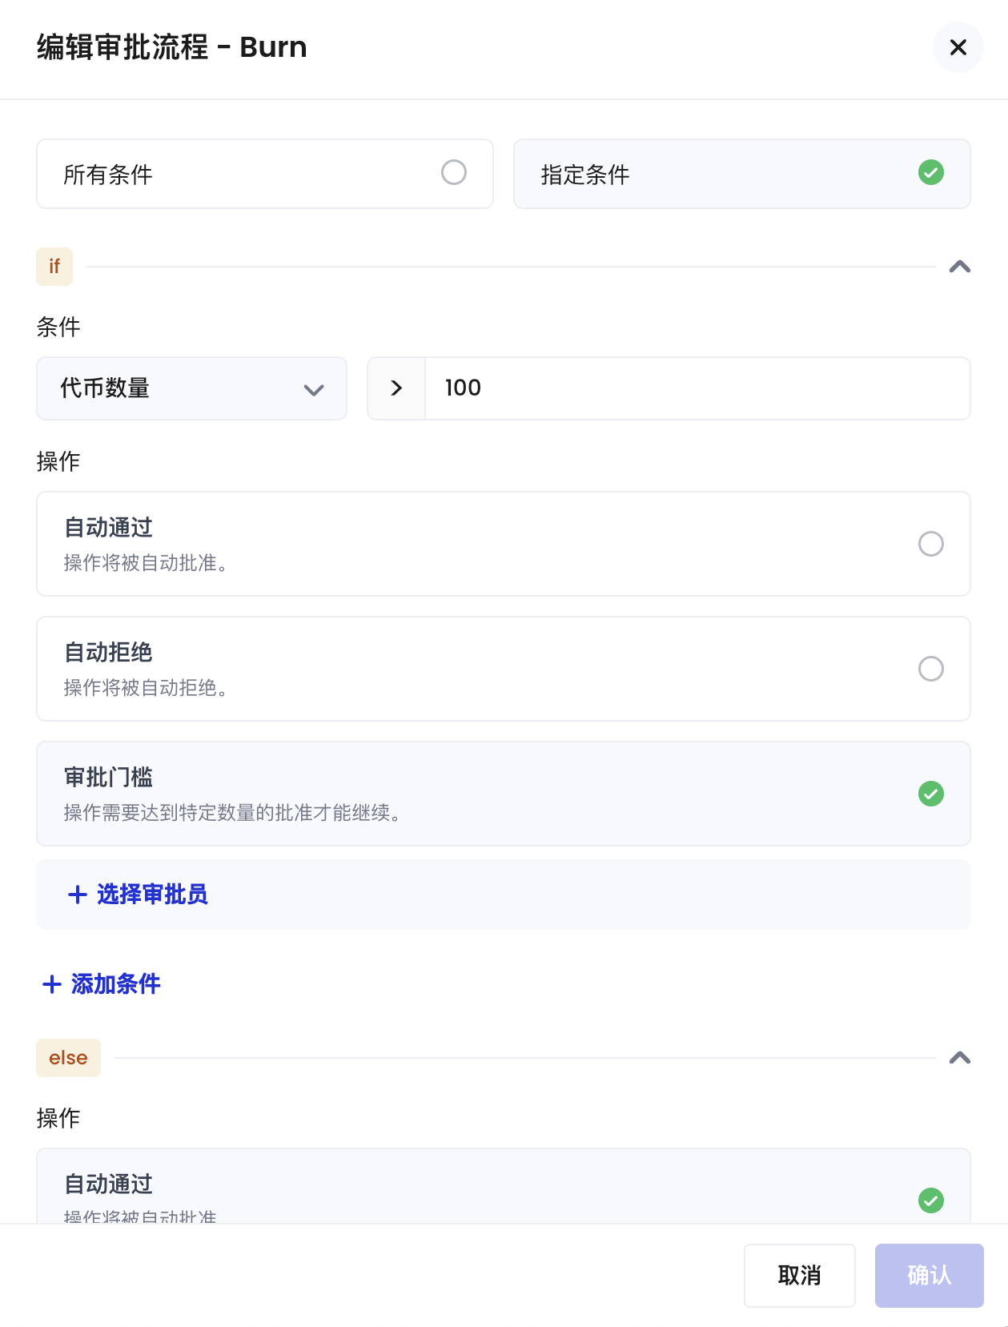
Task: Click the green checkmark in else 自动通过
Action: click(930, 1200)
